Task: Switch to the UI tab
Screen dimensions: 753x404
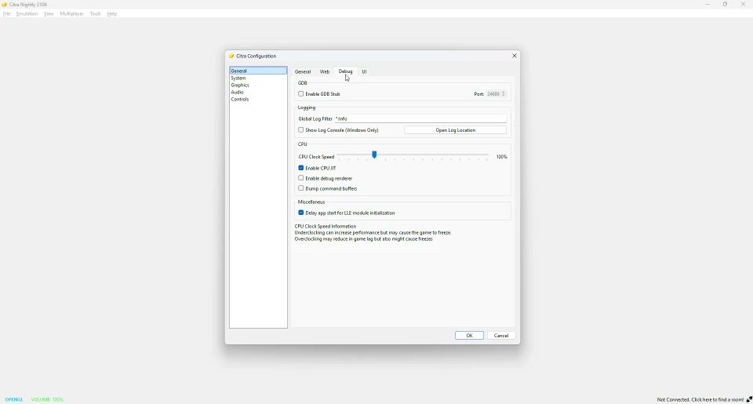Action: pos(364,71)
